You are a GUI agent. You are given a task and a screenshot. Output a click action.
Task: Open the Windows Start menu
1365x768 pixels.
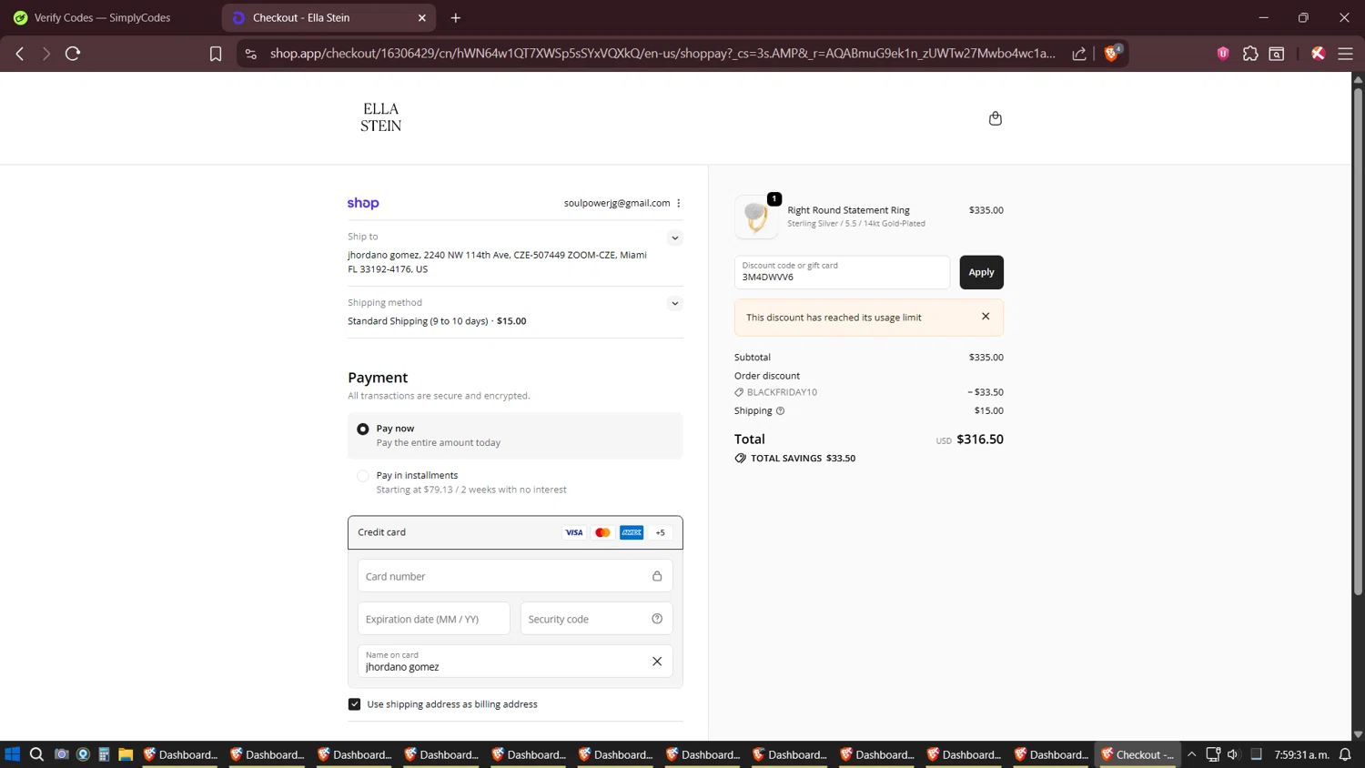13,754
